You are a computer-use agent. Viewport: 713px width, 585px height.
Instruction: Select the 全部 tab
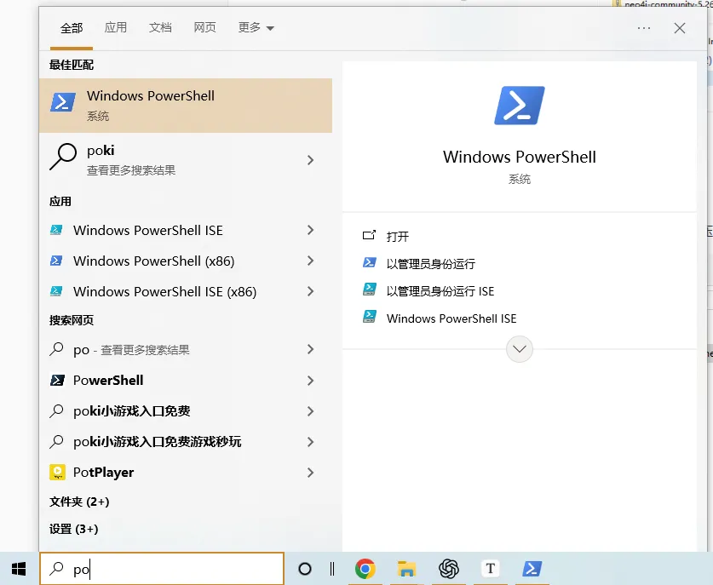[x=72, y=28]
